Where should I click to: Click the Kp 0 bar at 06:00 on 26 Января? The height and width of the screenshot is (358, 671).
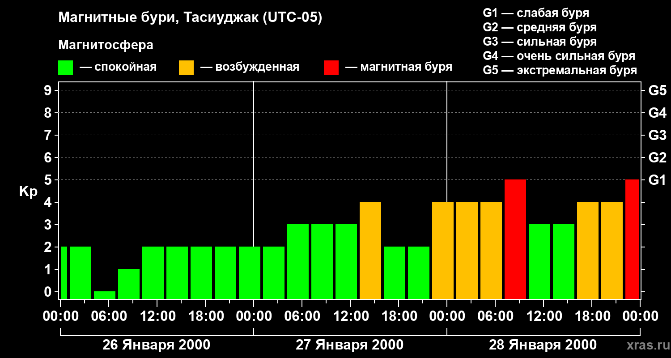coord(105,295)
